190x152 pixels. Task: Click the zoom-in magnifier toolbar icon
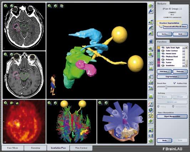coord(151,49)
